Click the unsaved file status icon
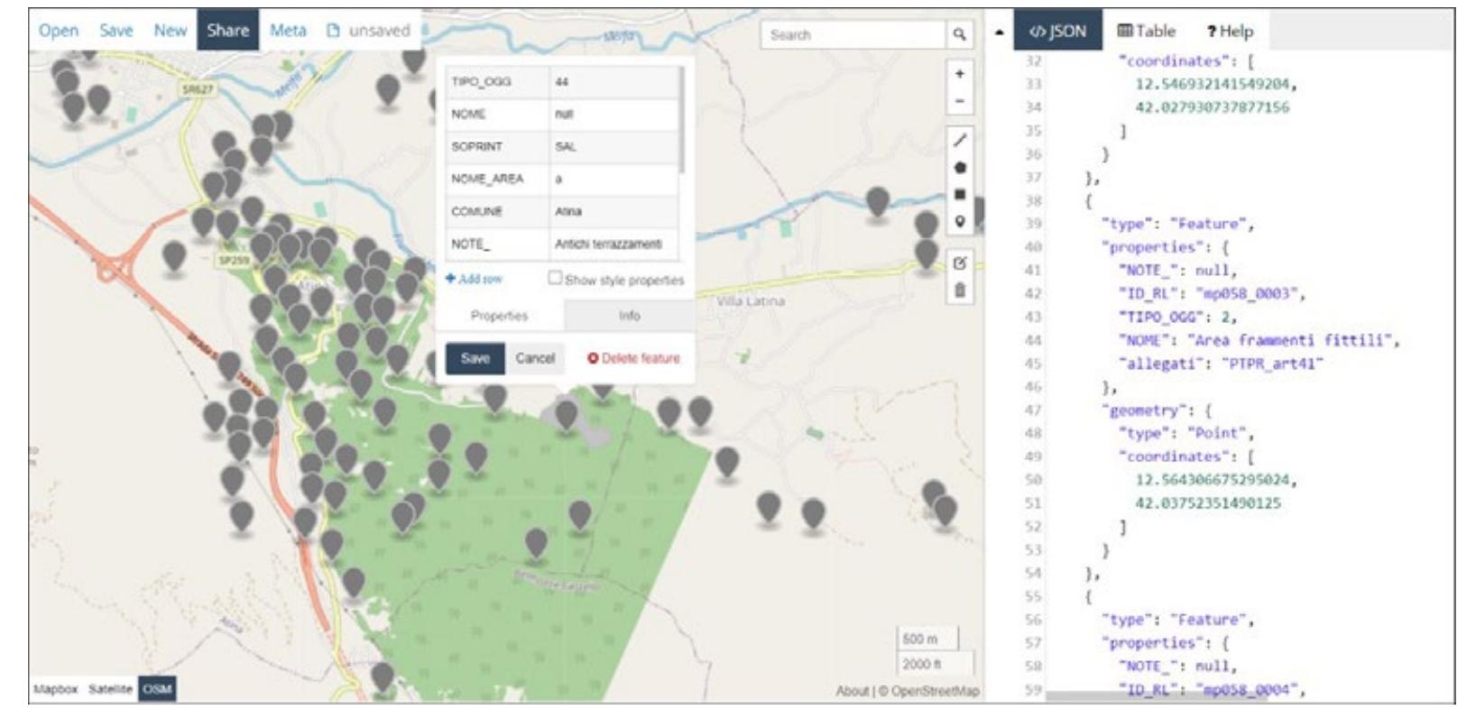 tap(333, 31)
